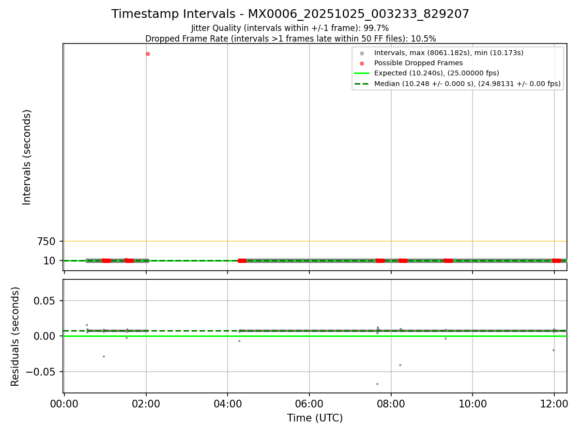
Task: Click the "10" y-axis tick label
Action: [49, 261]
